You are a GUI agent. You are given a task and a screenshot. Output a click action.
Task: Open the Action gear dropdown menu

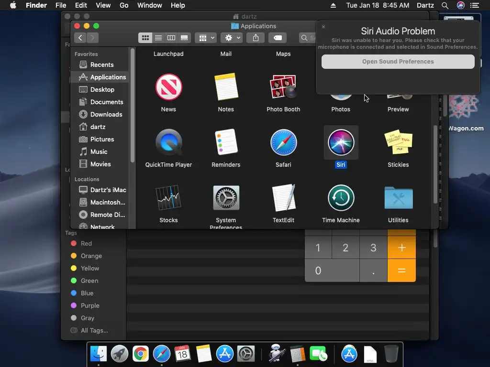coord(232,38)
